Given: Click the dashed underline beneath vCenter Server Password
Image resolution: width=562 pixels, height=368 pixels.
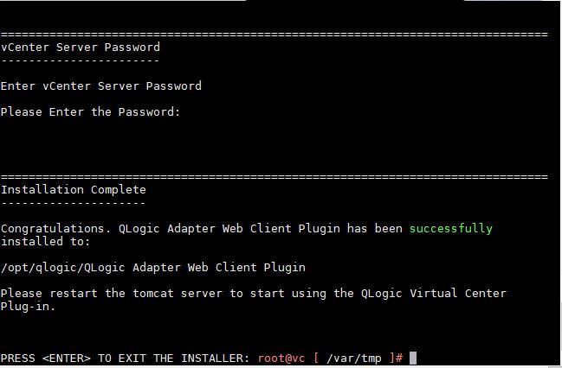Looking at the screenshot, I should point(81,60).
